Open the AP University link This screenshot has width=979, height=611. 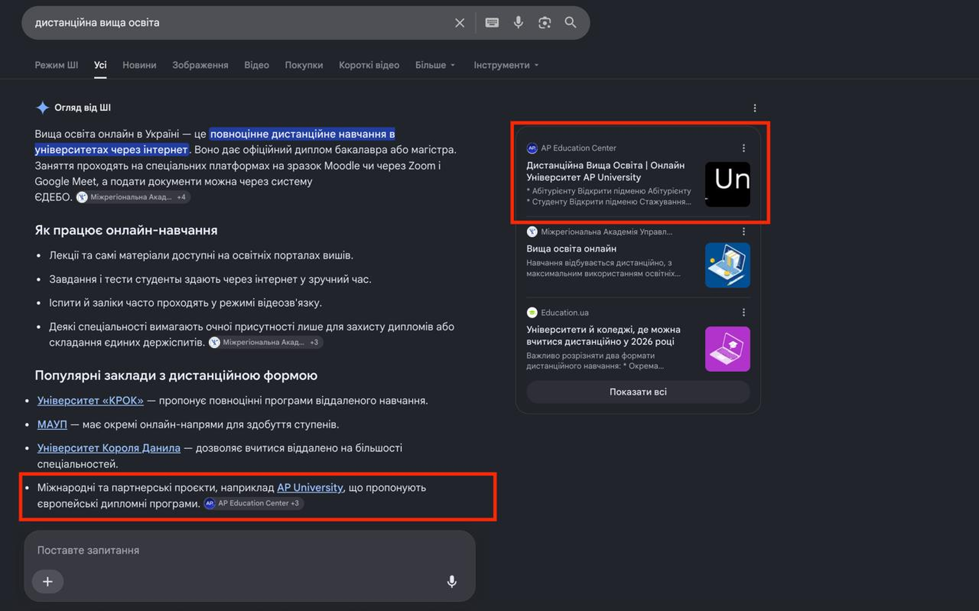(x=310, y=487)
